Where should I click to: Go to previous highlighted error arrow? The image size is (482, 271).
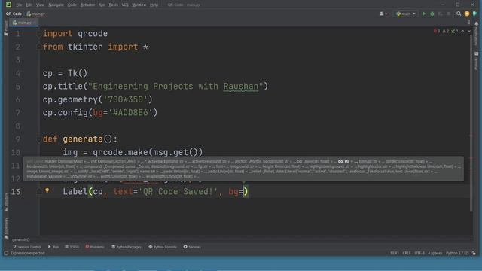462,31
